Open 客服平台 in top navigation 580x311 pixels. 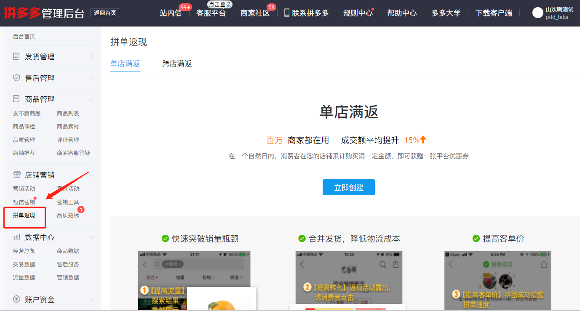[x=211, y=13]
